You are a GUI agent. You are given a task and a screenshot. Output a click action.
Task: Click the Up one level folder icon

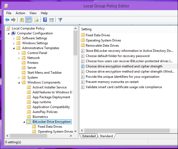pos(22,20)
